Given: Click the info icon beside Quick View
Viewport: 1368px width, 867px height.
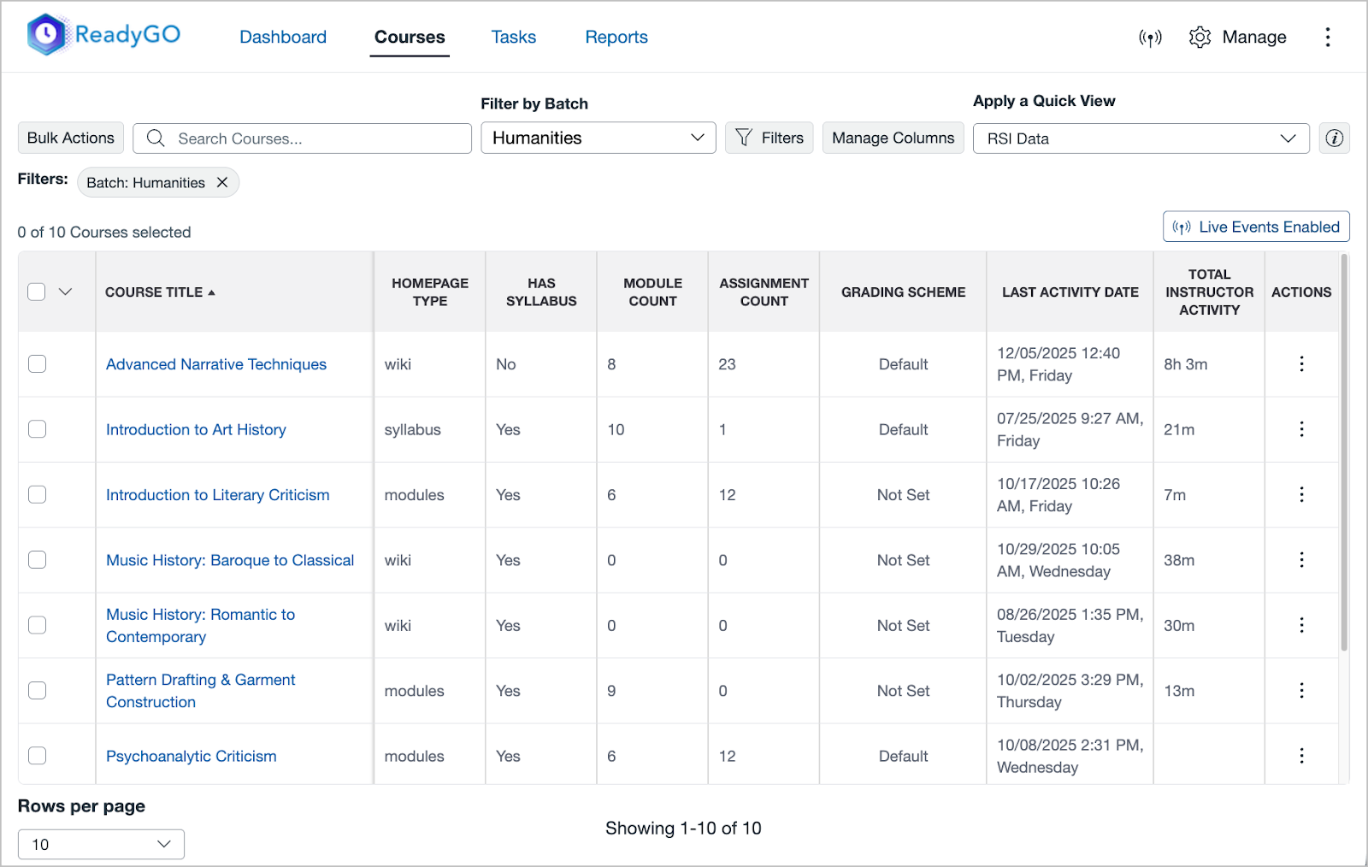Looking at the screenshot, I should click(x=1334, y=139).
